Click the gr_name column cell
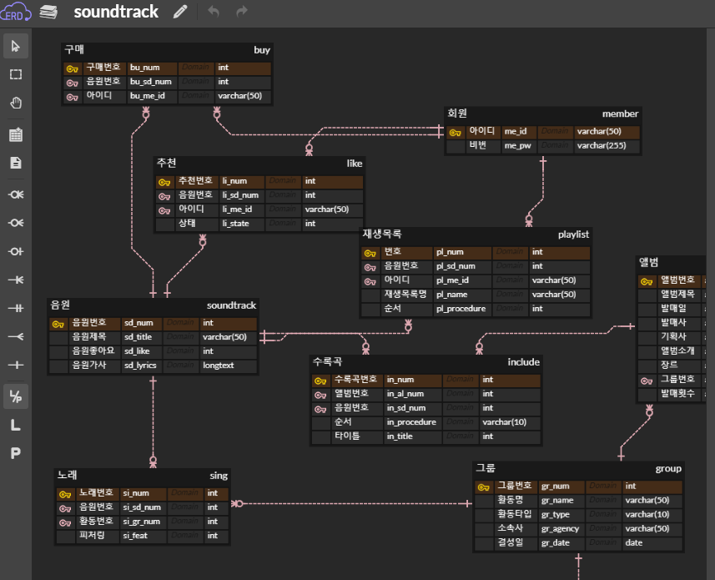 561,500
